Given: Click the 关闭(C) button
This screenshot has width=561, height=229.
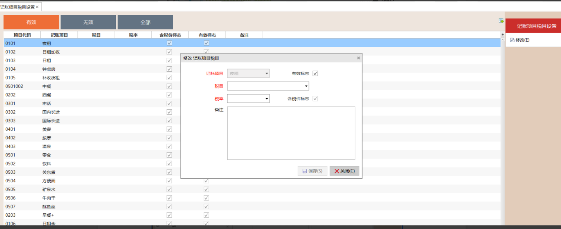Looking at the screenshot, I should click(344, 171).
